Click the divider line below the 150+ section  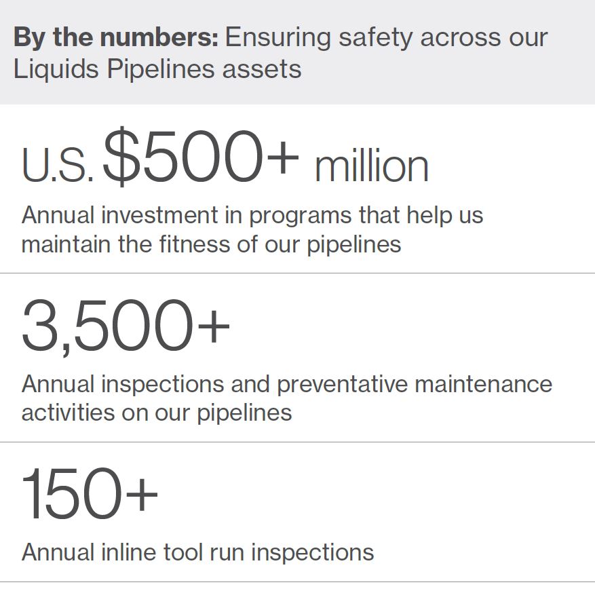297,582
